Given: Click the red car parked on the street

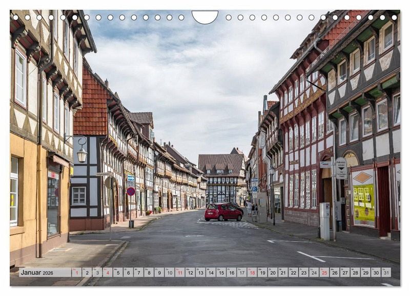Looking at the screenshot, I should click(222, 212).
